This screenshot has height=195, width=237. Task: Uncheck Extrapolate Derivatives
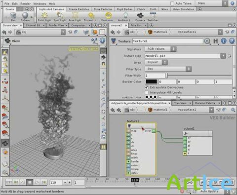pos(147,87)
